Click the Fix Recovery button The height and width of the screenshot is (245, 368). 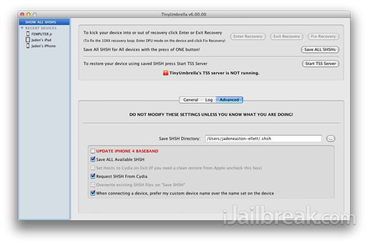coord(323,37)
